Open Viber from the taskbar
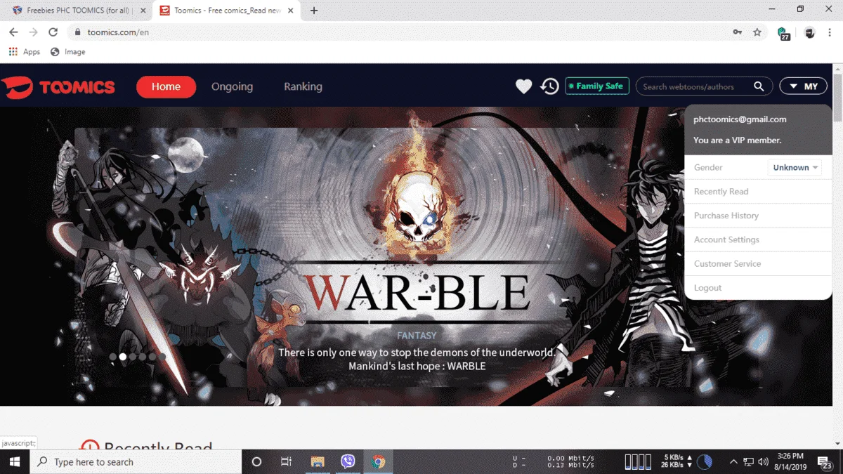 [348, 461]
